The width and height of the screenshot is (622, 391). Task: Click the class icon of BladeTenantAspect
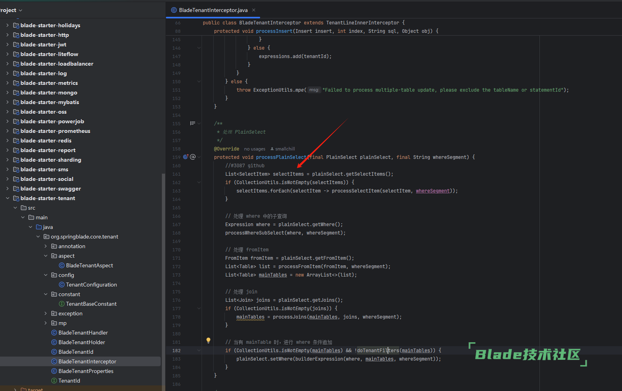tap(62, 265)
